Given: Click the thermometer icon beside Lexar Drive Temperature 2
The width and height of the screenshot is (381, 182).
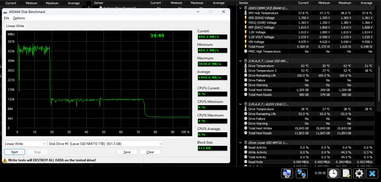Looking at the screenshot, I should click(x=246, y=71).
